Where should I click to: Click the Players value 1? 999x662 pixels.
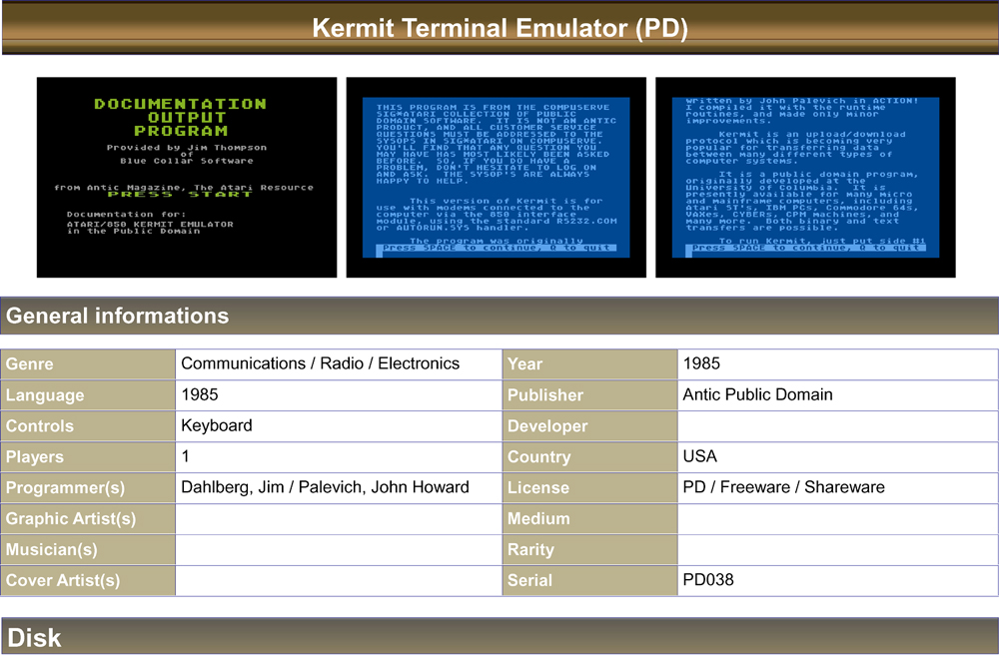click(x=186, y=457)
